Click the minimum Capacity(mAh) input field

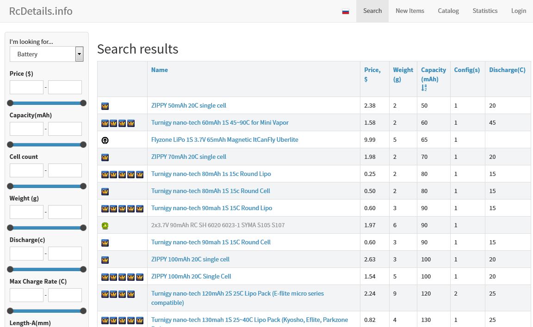pos(26,129)
